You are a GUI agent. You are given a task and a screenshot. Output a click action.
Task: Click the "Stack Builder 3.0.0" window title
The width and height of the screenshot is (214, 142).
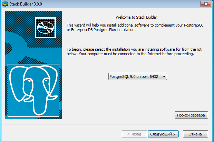[26, 4]
